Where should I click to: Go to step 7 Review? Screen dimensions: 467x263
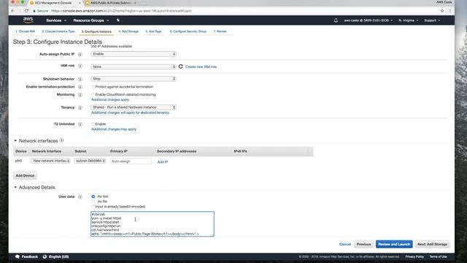click(220, 31)
